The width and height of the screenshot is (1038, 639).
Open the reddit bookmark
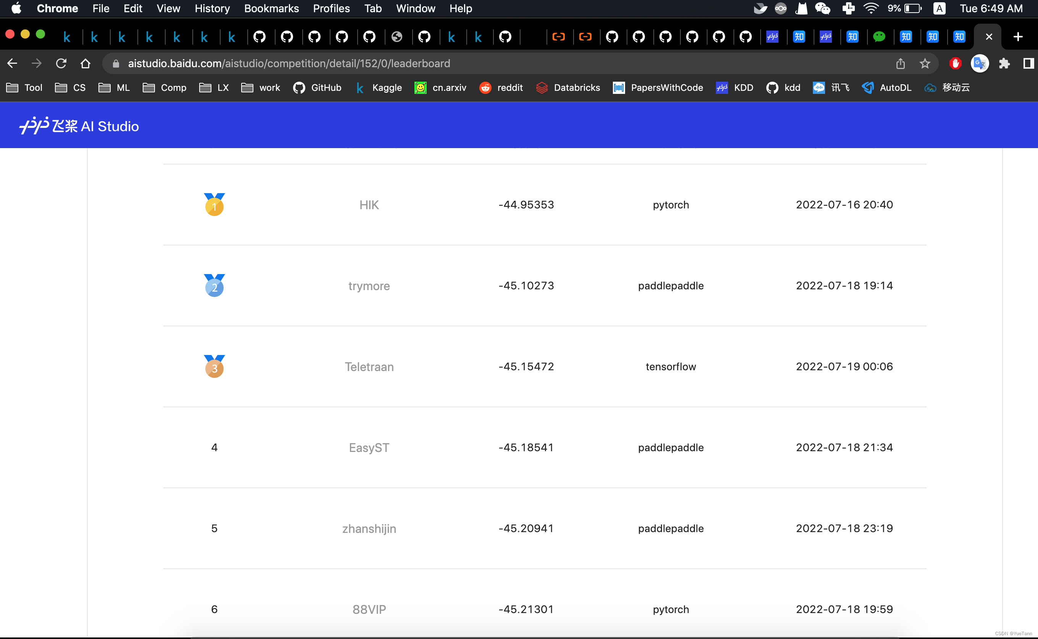(501, 87)
